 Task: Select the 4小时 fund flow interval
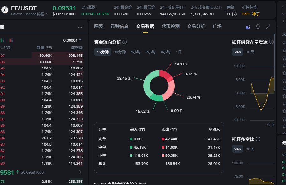[x=165, y=52]
